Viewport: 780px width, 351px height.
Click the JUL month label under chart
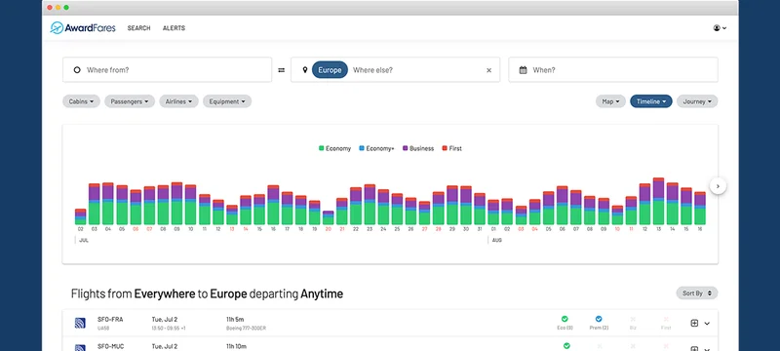pyautogui.click(x=83, y=240)
